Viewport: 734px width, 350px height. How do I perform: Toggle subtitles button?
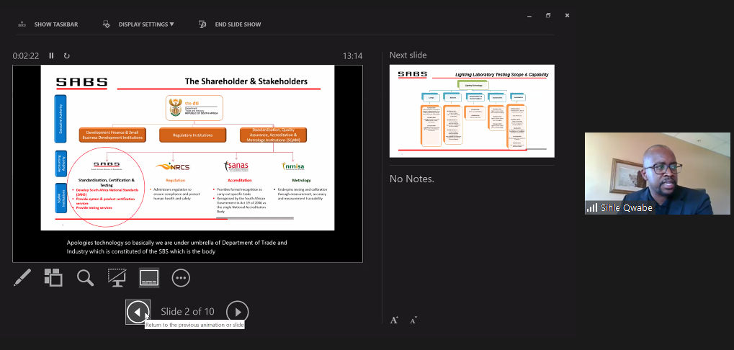(x=149, y=277)
